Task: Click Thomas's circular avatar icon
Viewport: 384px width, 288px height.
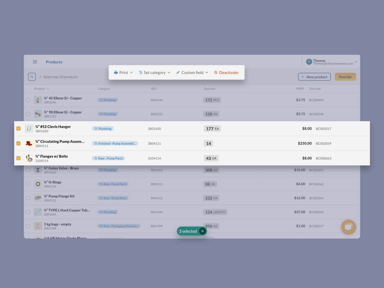Action: pyautogui.click(x=309, y=61)
